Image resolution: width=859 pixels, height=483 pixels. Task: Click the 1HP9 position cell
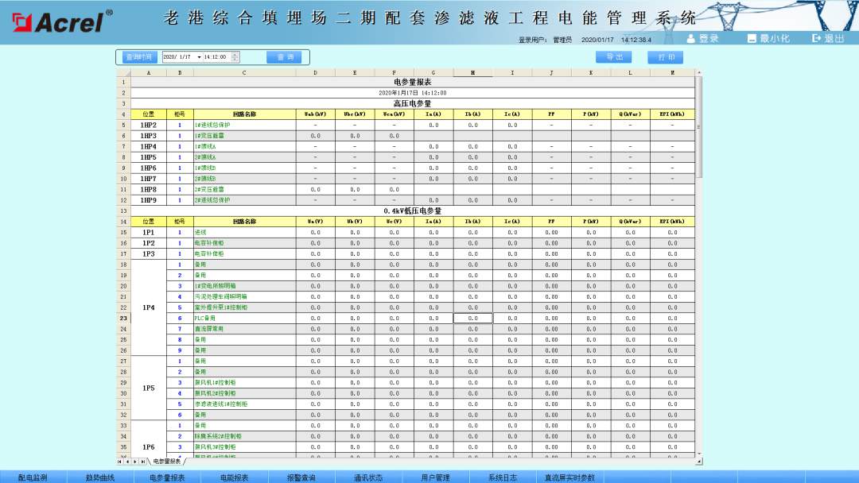149,200
